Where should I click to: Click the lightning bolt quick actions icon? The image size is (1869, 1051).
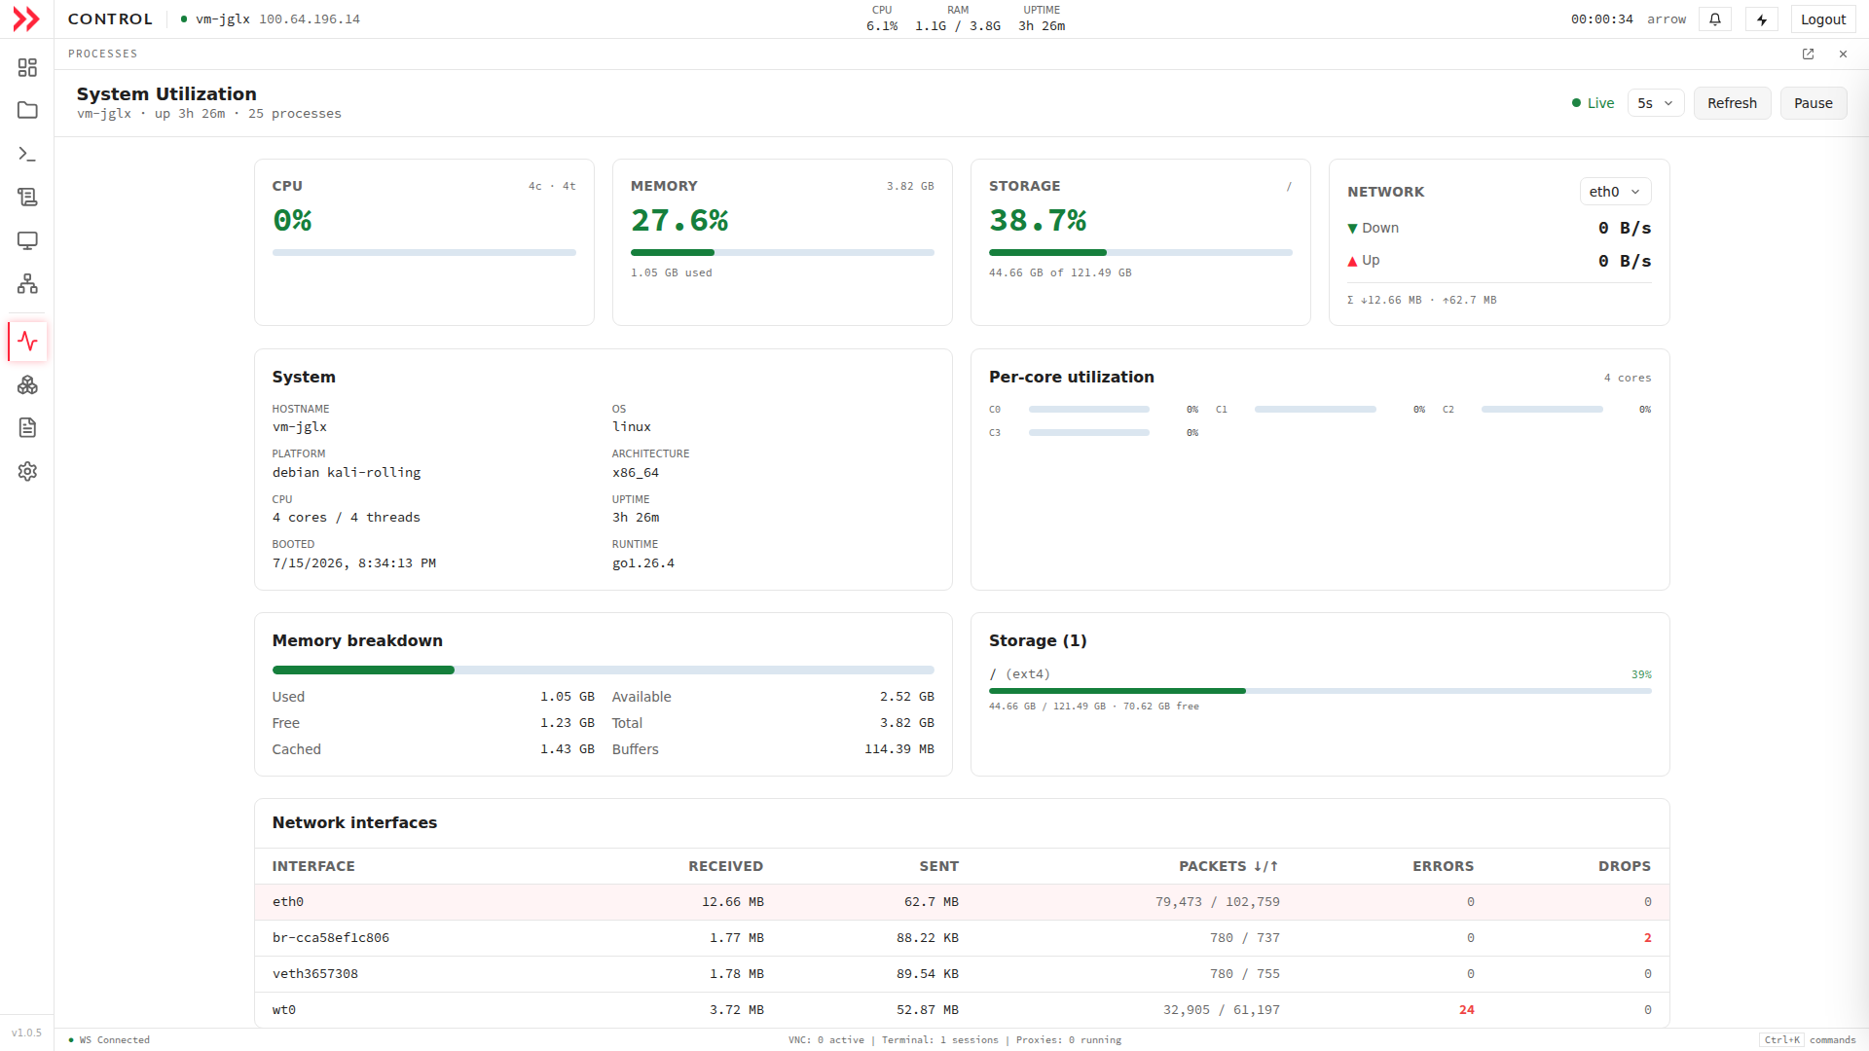(1762, 19)
